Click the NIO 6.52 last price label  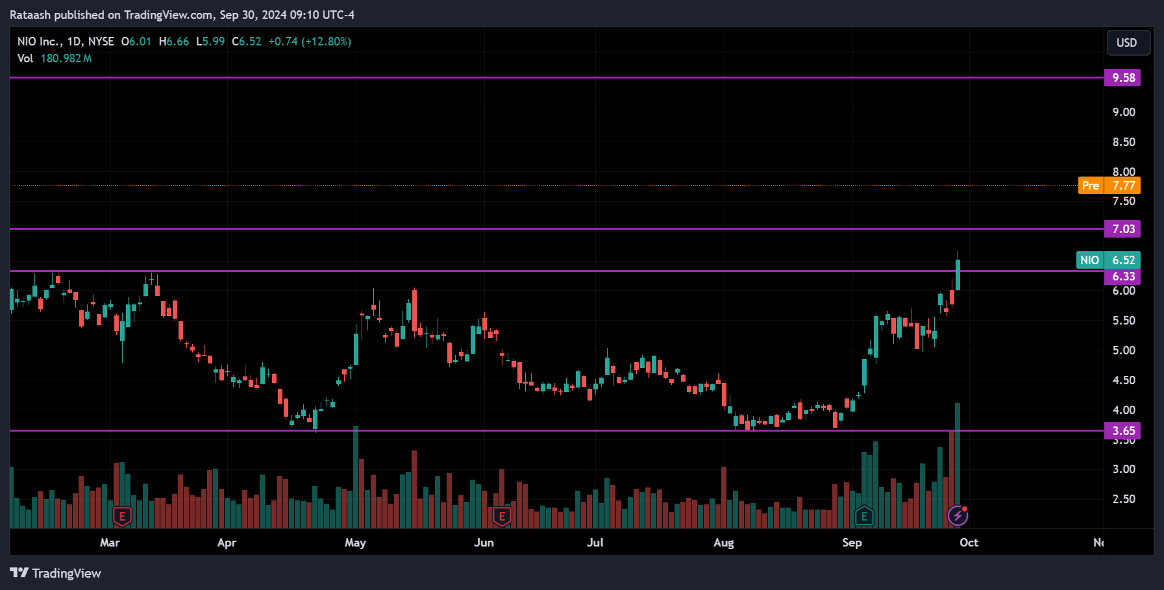(1108, 260)
